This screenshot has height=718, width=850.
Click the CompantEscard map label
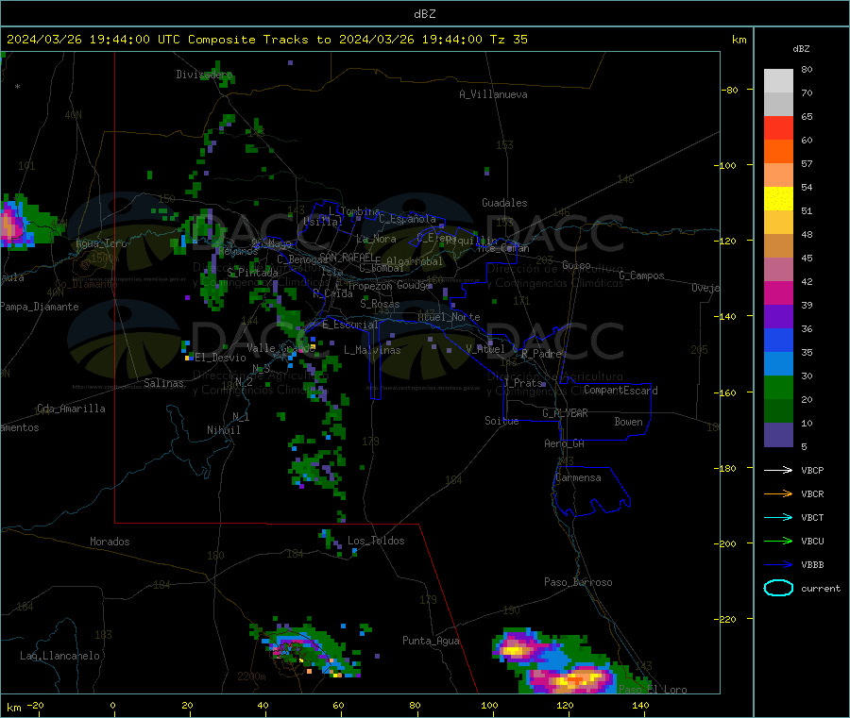pyautogui.click(x=620, y=390)
